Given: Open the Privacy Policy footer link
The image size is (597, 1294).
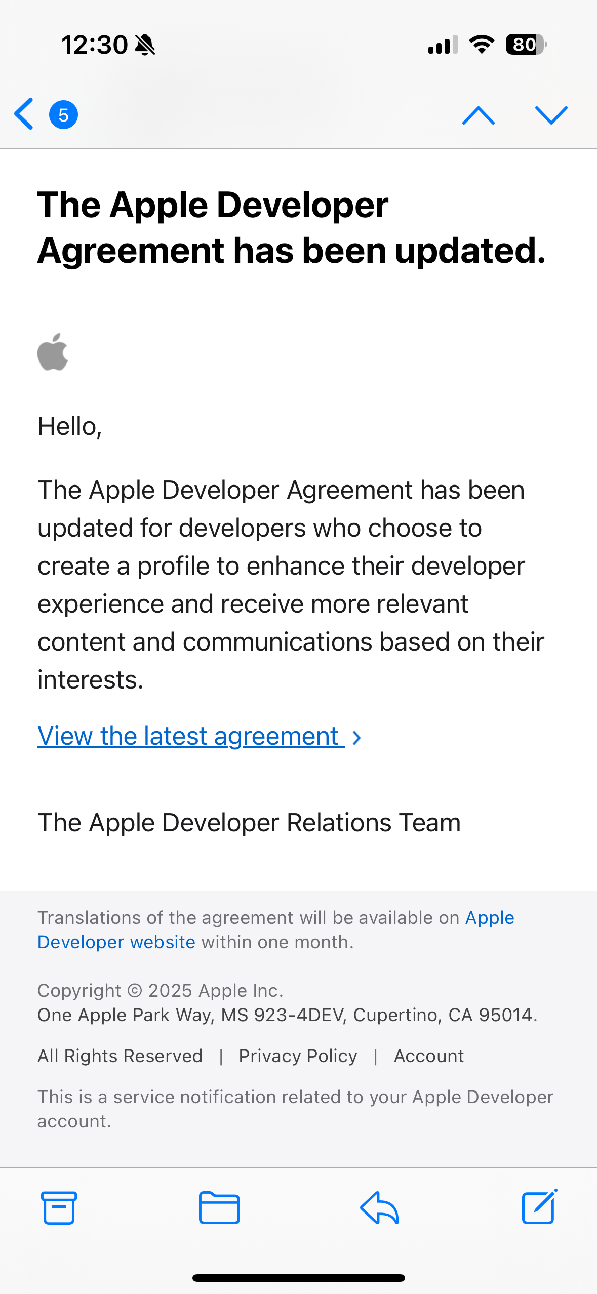Looking at the screenshot, I should [298, 1056].
